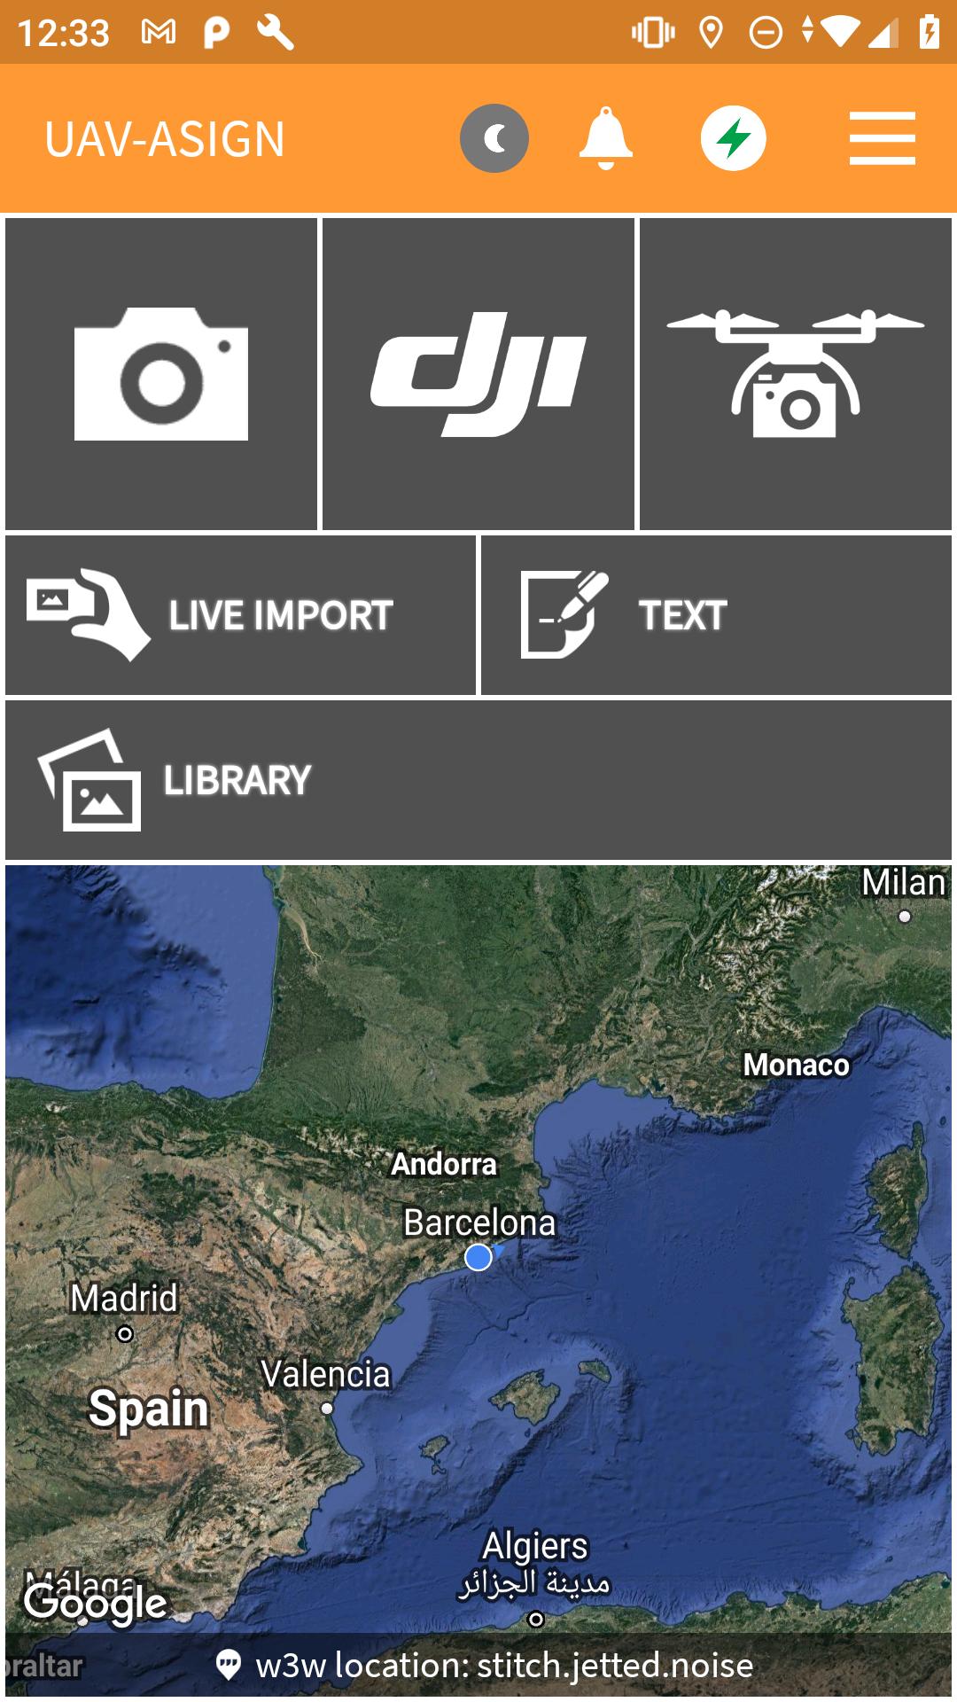The image size is (957, 1702).
Task: Open the TEXT entry button
Action: click(x=716, y=615)
